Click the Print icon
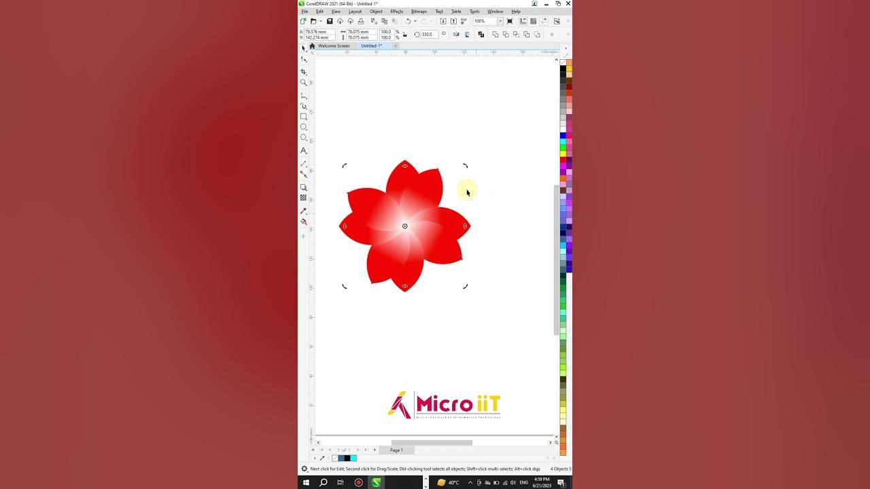The width and height of the screenshot is (870, 489). pyautogui.click(x=361, y=21)
